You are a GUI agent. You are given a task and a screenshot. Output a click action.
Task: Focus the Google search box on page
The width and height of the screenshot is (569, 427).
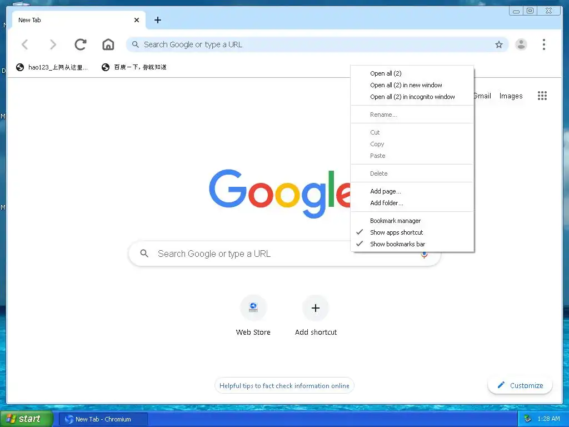coord(284,254)
